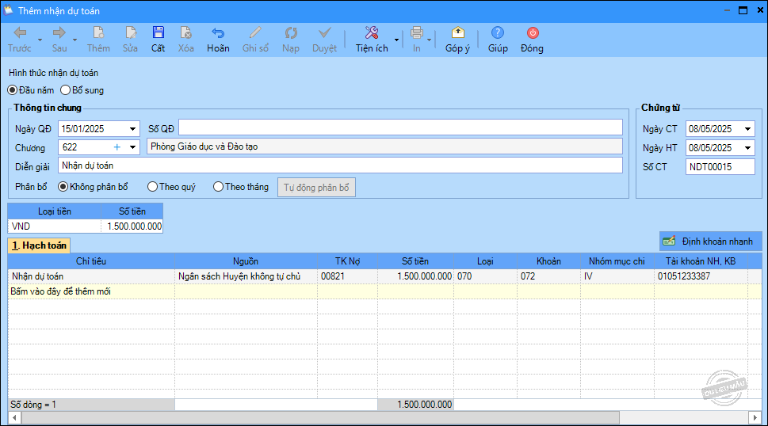Click the Nguồn column header
The width and height of the screenshot is (768, 426).
246,261
